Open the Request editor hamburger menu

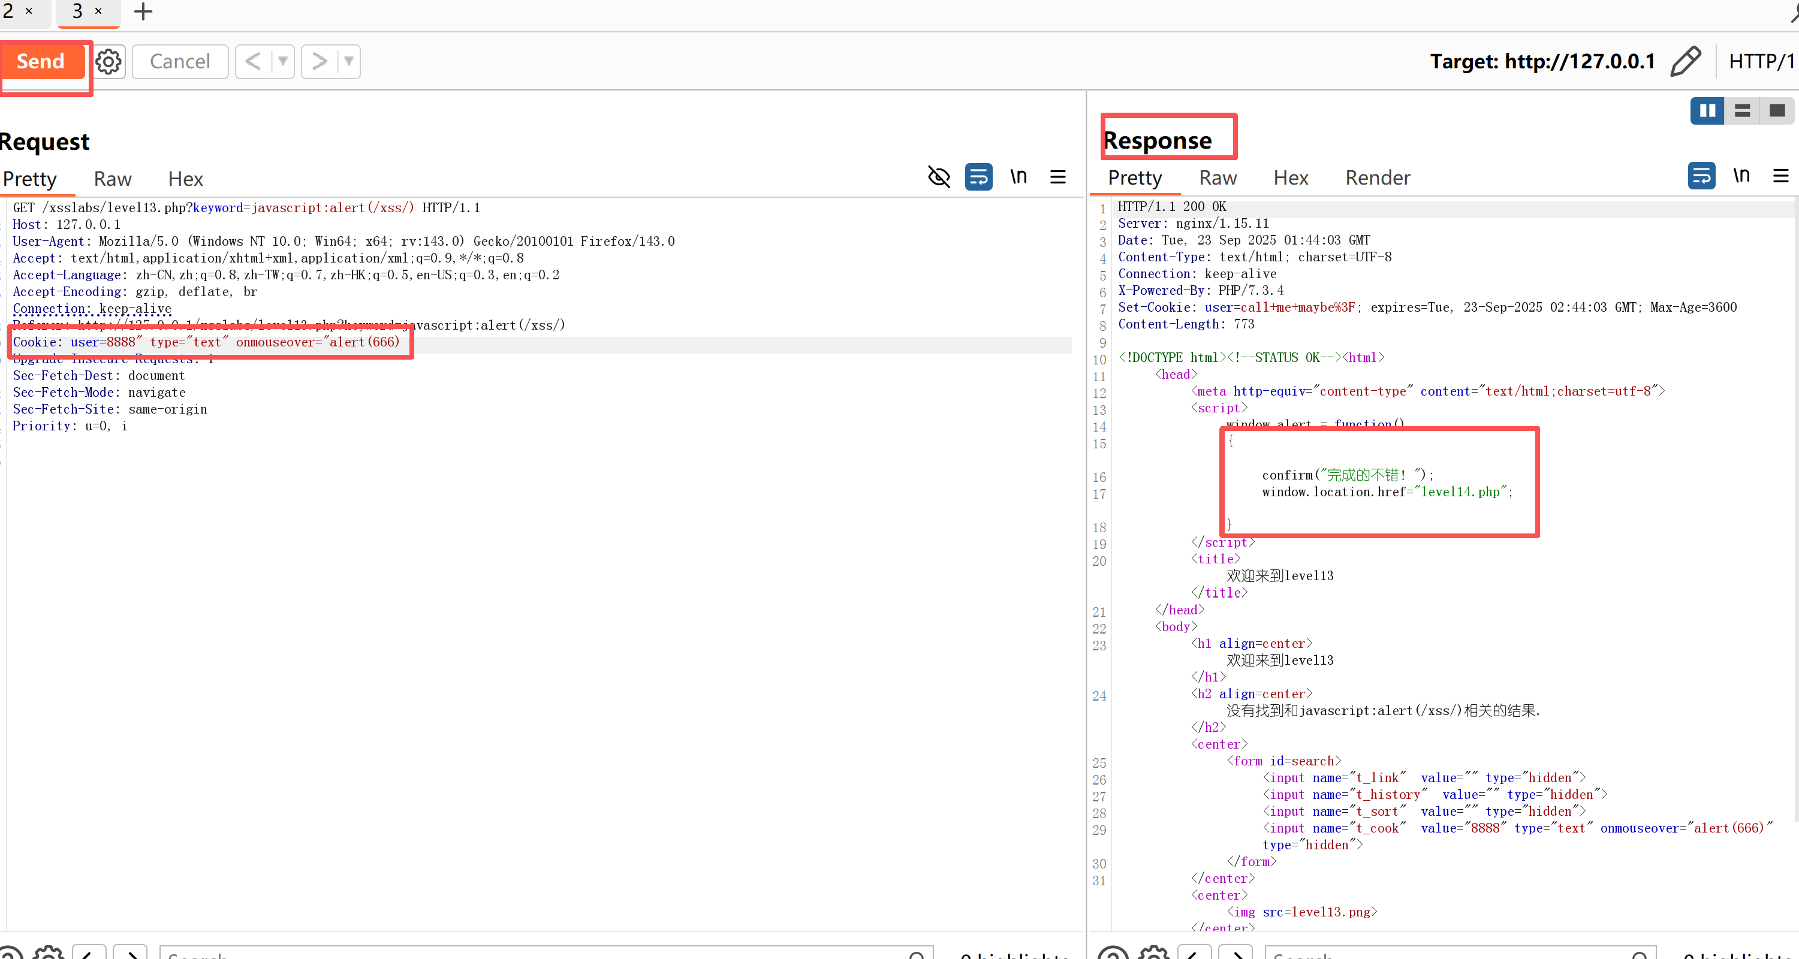tap(1058, 177)
